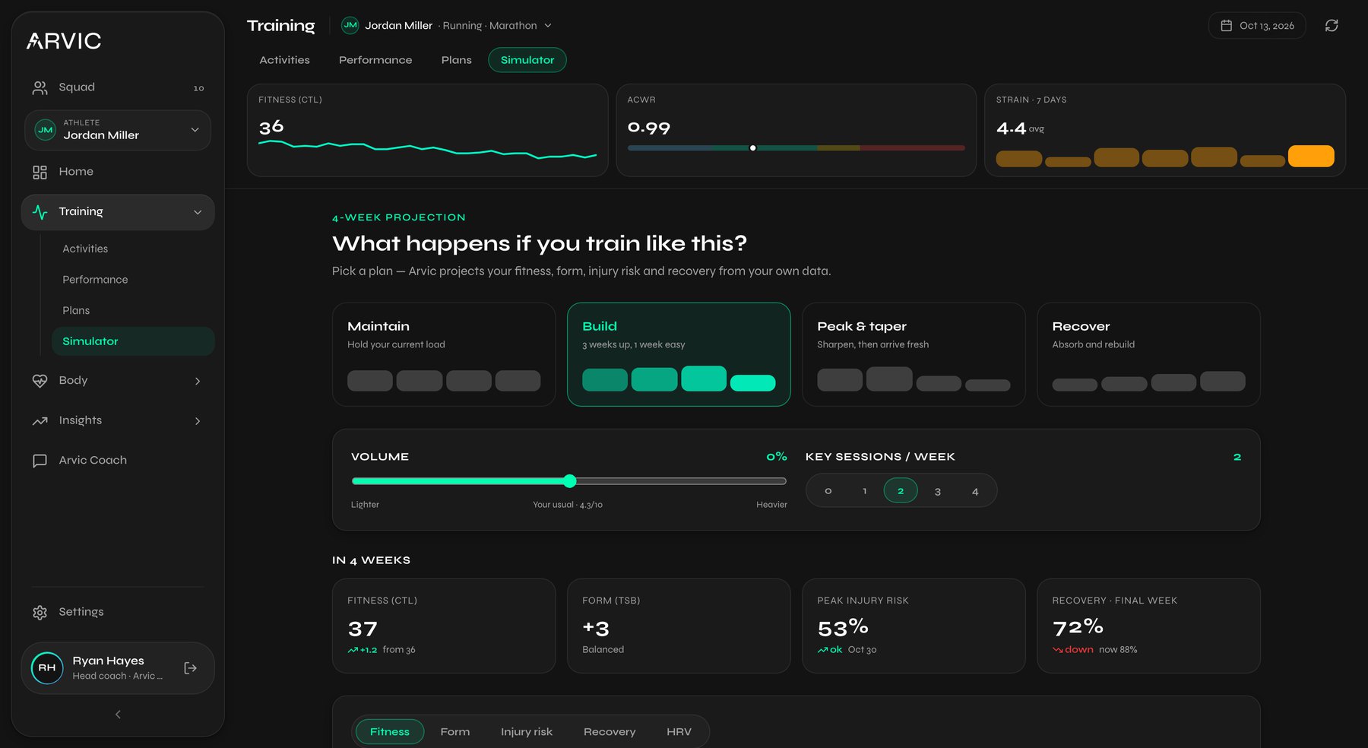Collapse the sidebar with the left chevron
1368x748 pixels.
click(x=118, y=715)
